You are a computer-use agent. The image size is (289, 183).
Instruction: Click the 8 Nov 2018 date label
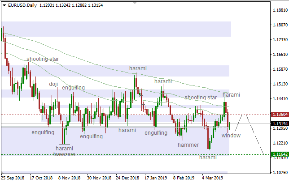pyautogui.click(x=70, y=177)
